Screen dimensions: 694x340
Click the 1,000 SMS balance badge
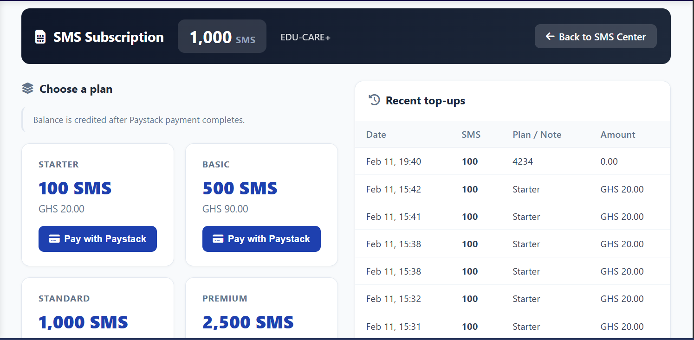222,37
